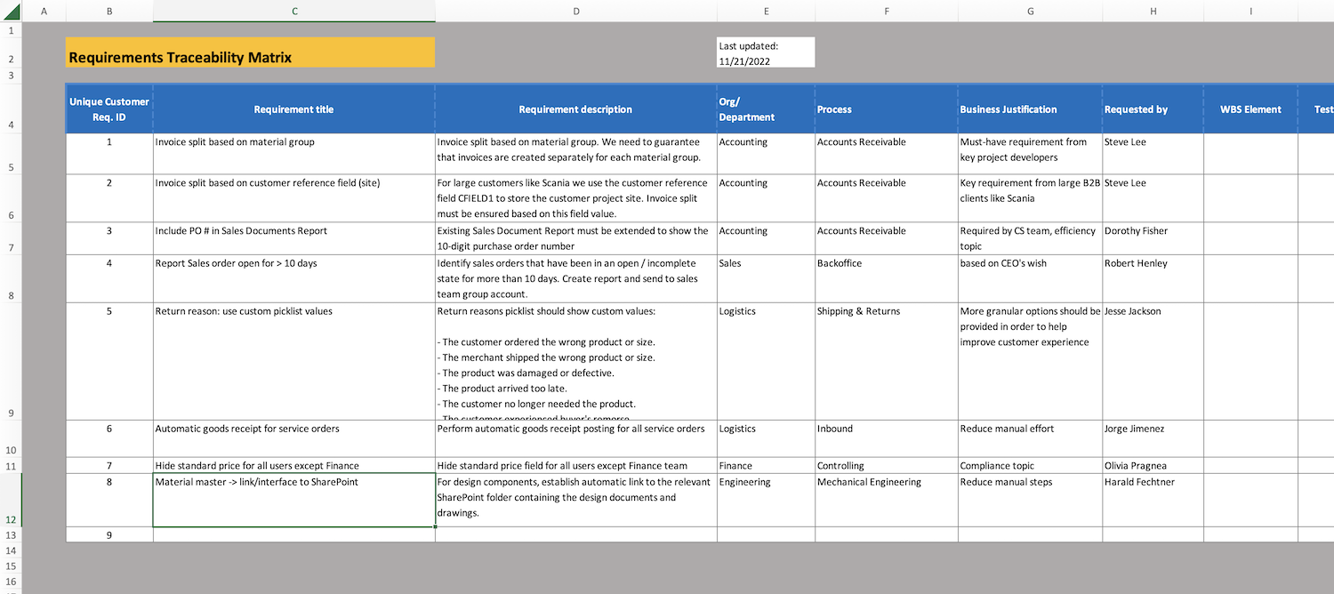This screenshot has height=594, width=1334.
Task: Select 'Material master -> link/interface to SharePoint' cell
Action: point(294,500)
